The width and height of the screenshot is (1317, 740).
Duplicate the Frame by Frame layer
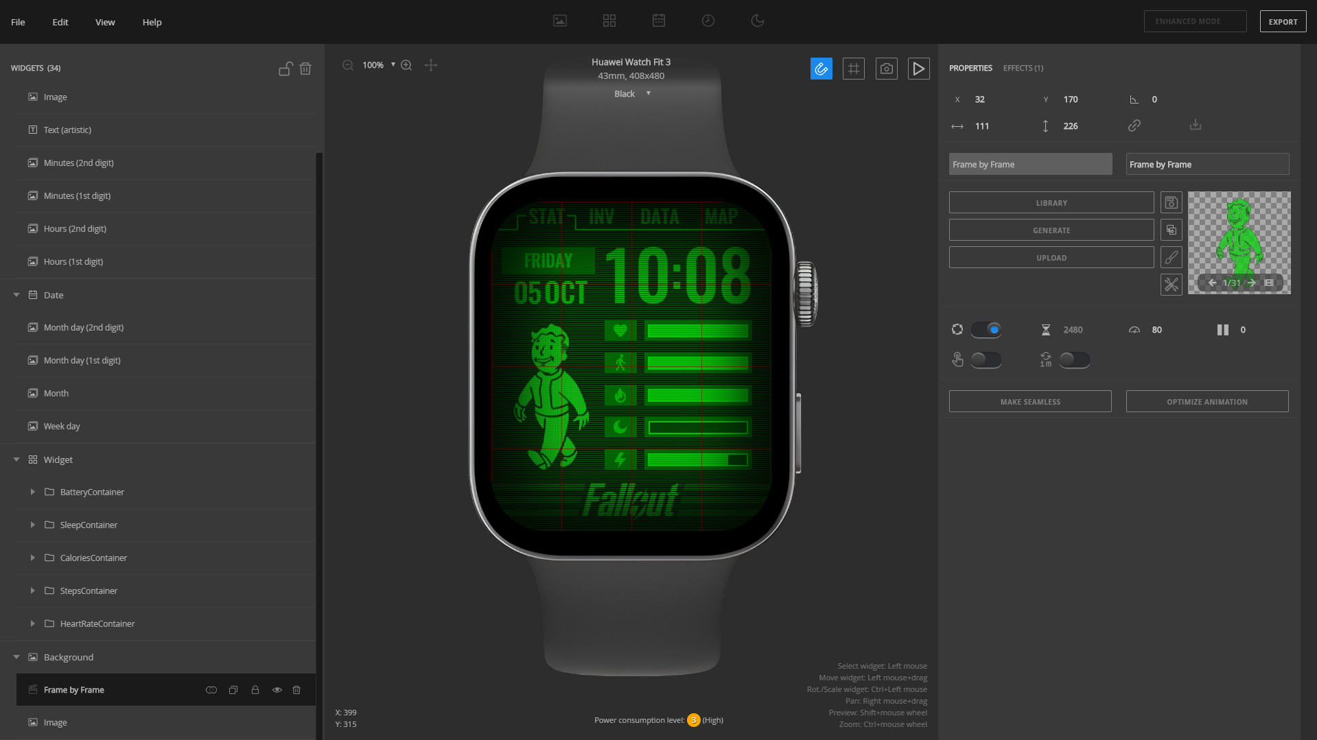(x=233, y=690)
